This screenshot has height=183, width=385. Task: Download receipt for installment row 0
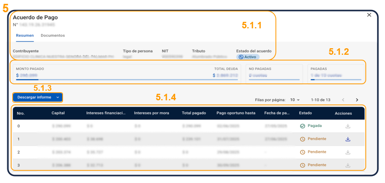pyautogui.click(x=348, y=126)
